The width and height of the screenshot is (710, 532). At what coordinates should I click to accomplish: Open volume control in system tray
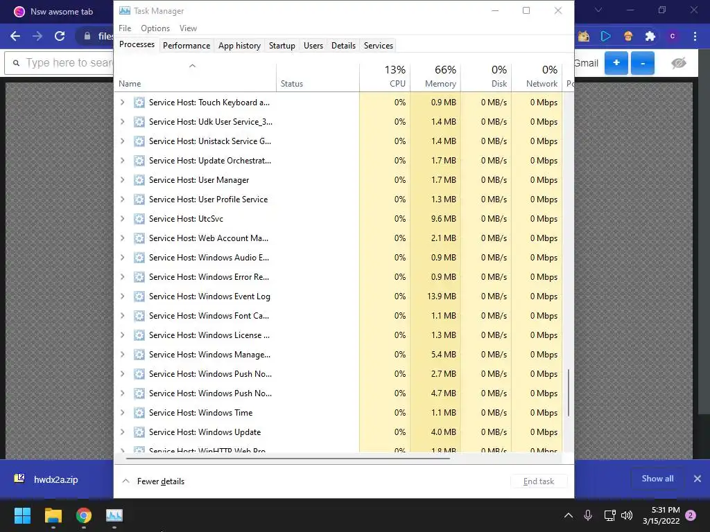[x=627, y=515]
